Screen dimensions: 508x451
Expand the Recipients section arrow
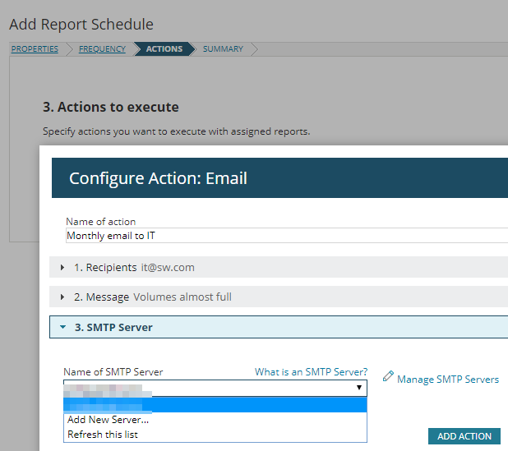(x=62, y=268)
